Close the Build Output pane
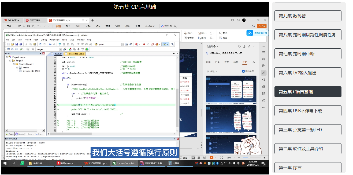This screenshot has height=175, width=353. point(177,139)
